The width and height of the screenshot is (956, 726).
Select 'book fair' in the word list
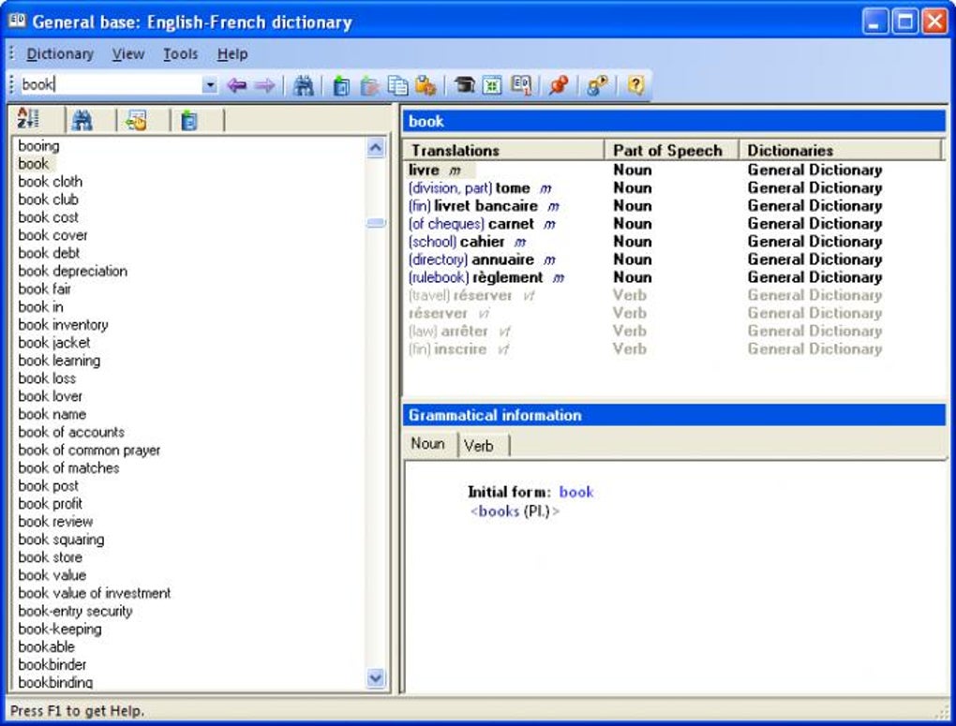point(44,289)
